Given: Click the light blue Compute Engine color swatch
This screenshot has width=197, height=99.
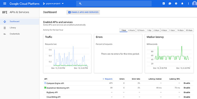Looking at the screenshot, I should pyautogui.click(x=45, y=83).
